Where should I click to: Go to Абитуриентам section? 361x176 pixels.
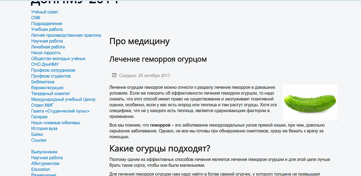(45, 164)
